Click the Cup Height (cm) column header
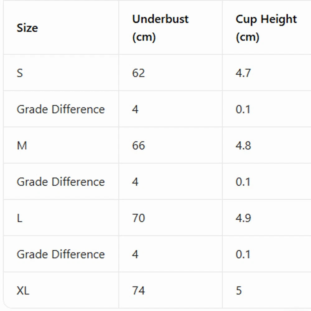The image size is (311, 311). (266, 28)
